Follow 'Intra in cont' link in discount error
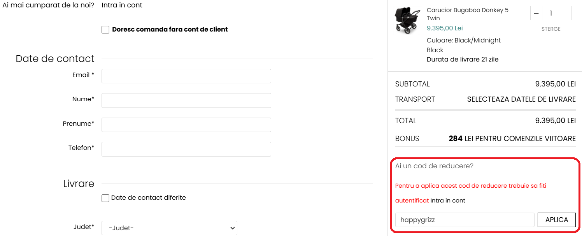582x236 pixels. pyautogui.click(x=447, y=201)
